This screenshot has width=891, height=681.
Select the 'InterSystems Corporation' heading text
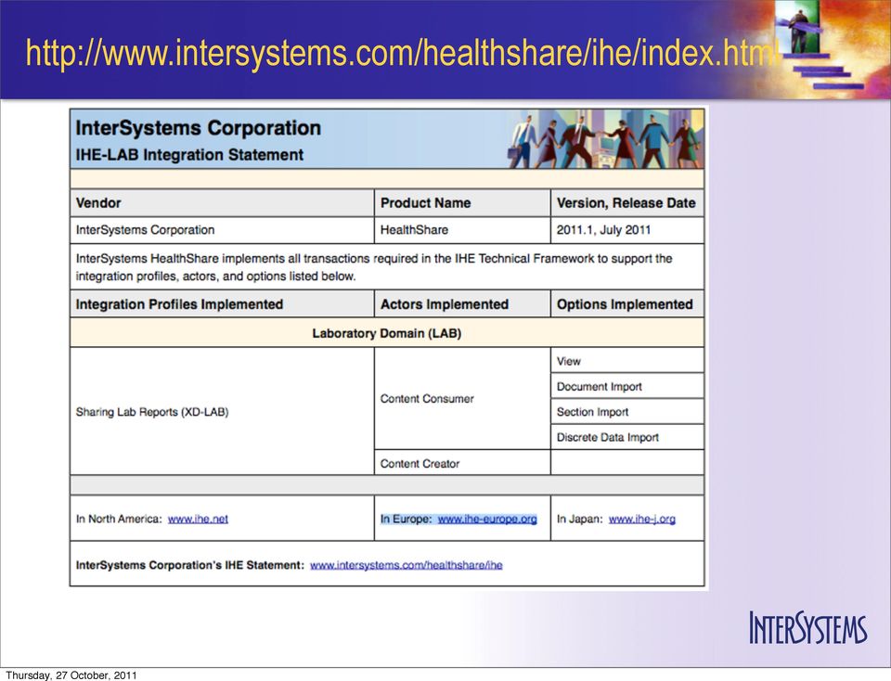click(x=199, y=128)
